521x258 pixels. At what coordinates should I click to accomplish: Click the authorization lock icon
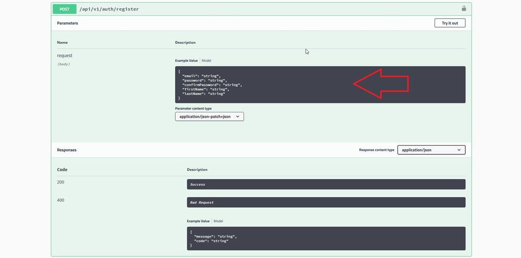[464, 8]
